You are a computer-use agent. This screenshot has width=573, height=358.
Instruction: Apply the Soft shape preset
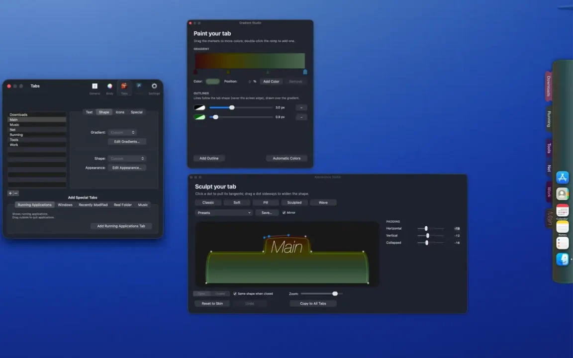[237, 203]
